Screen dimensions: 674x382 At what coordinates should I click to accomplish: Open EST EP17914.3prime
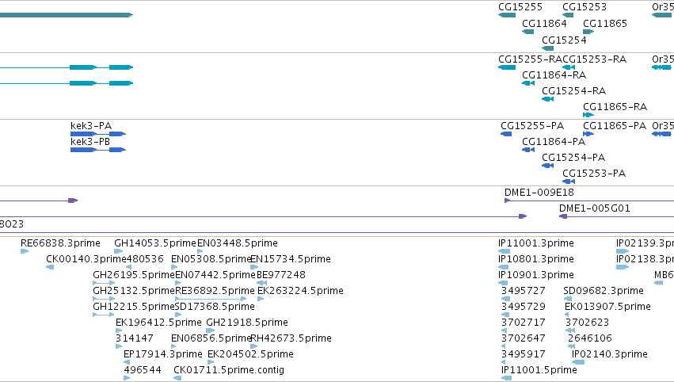(163, 354)
